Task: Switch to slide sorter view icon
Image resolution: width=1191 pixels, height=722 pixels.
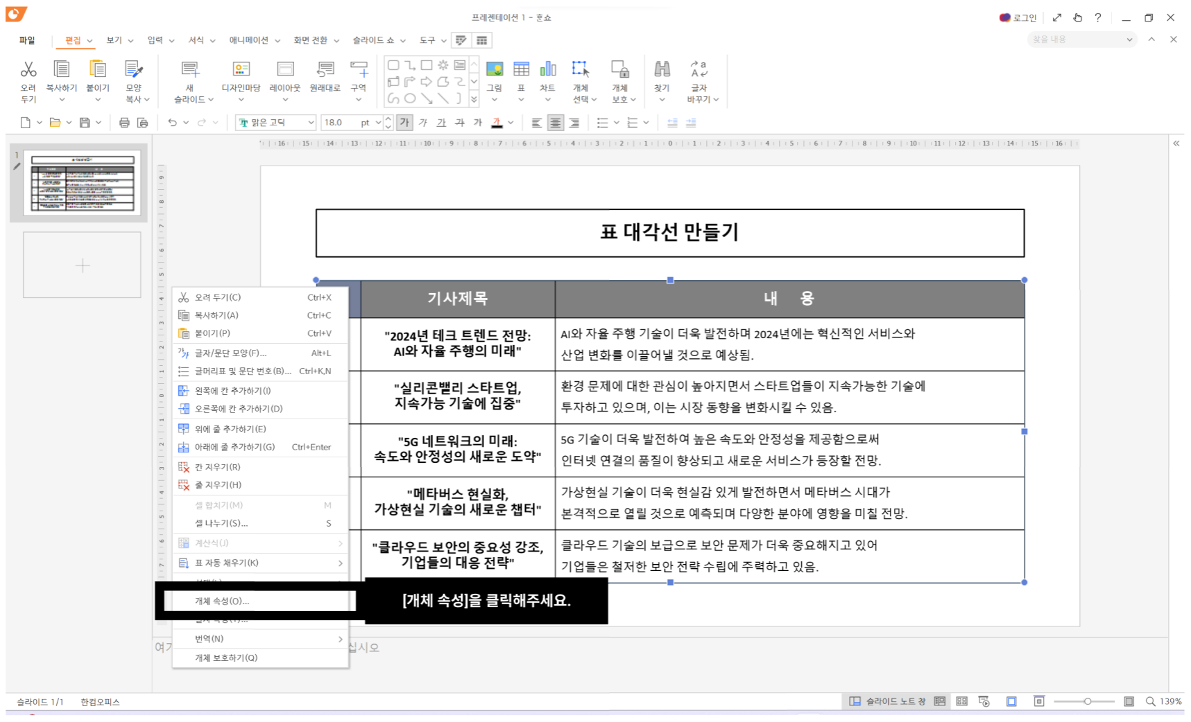Action: coord(961,701)
